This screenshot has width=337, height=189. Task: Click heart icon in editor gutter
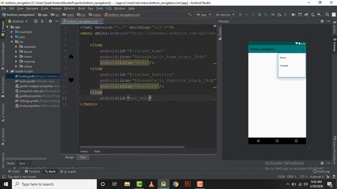pyautogui.click(x=71, y=80)
